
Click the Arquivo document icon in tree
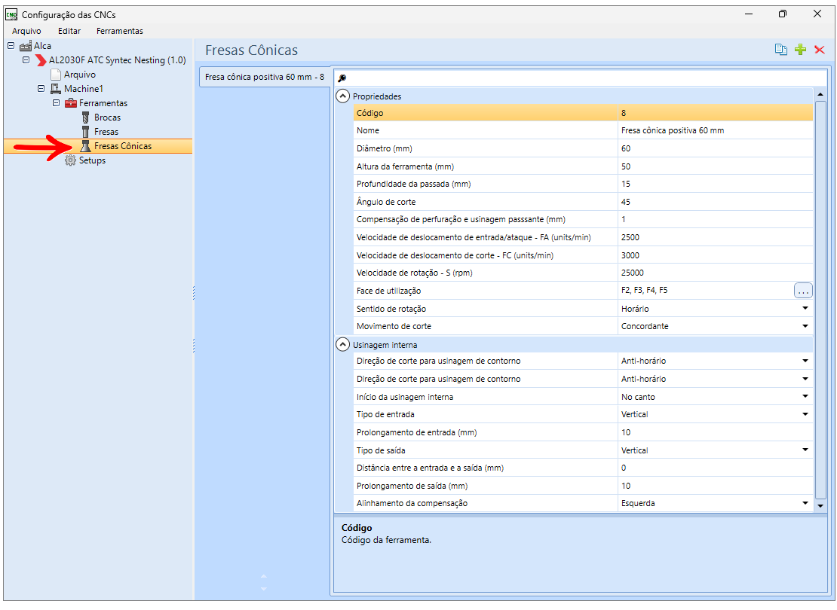click(x=56, y=75)
